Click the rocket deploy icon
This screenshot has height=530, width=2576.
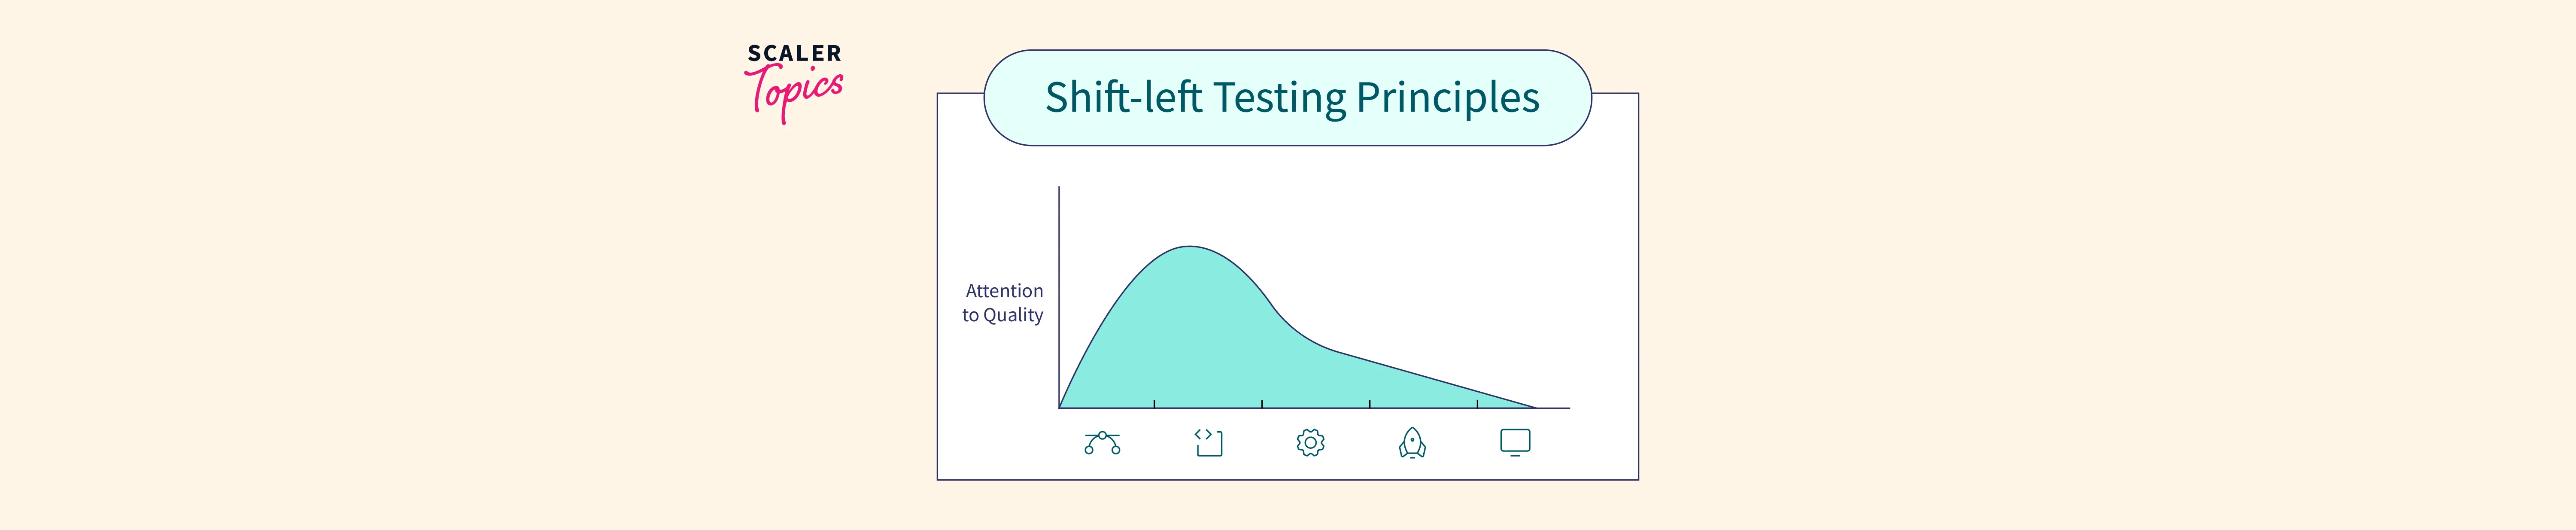click(1412, 442)
